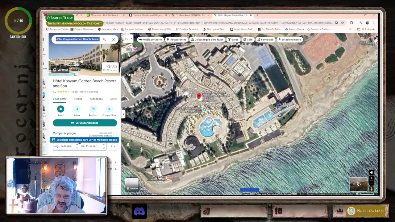Click Coisas legais para fazer chip
395x222 pixels.
[207, 39]
